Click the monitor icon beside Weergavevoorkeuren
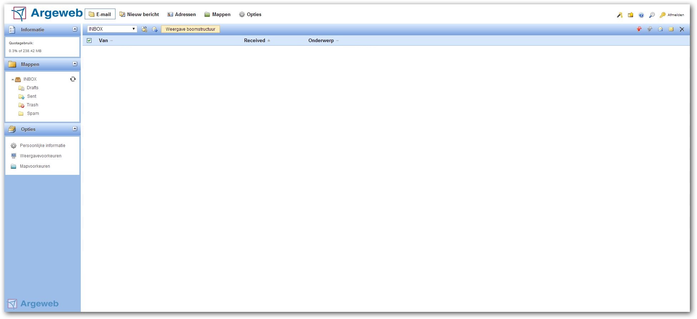The height and width of the screenshot is (319, 697). pos(14,156)
